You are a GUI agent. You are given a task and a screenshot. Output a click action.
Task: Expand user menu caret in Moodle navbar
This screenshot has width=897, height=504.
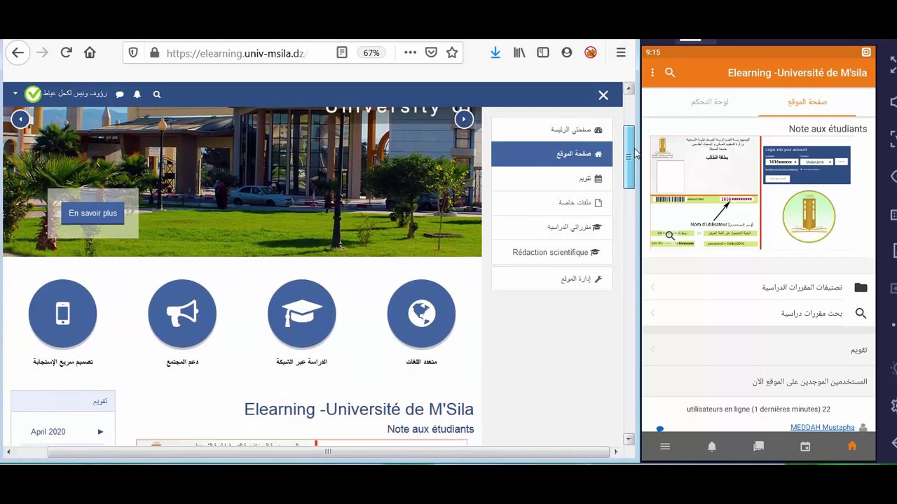(x=15, y=94)
